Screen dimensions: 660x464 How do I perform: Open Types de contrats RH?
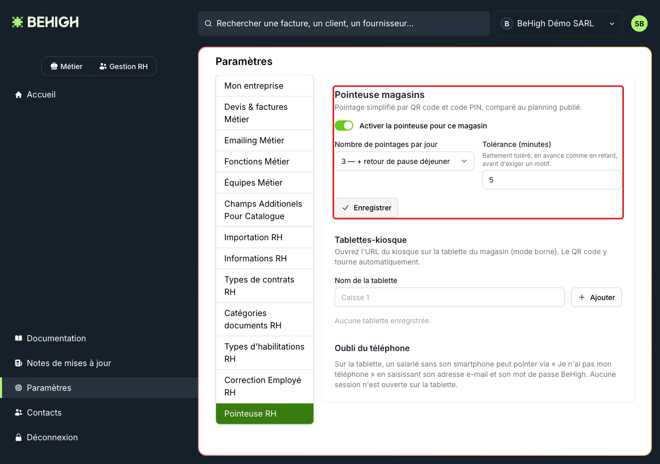pyautogui.click(x=265, y=286)
